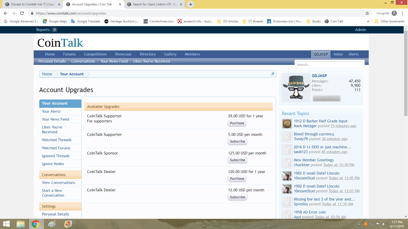Click the Chrome icon in the taskbar
This screenshot has width=408, height=229.
click(x=36, y=224)
